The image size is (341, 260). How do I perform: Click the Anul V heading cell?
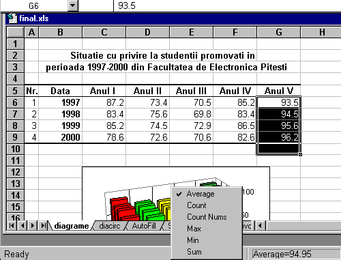click(x=279, y=91)
